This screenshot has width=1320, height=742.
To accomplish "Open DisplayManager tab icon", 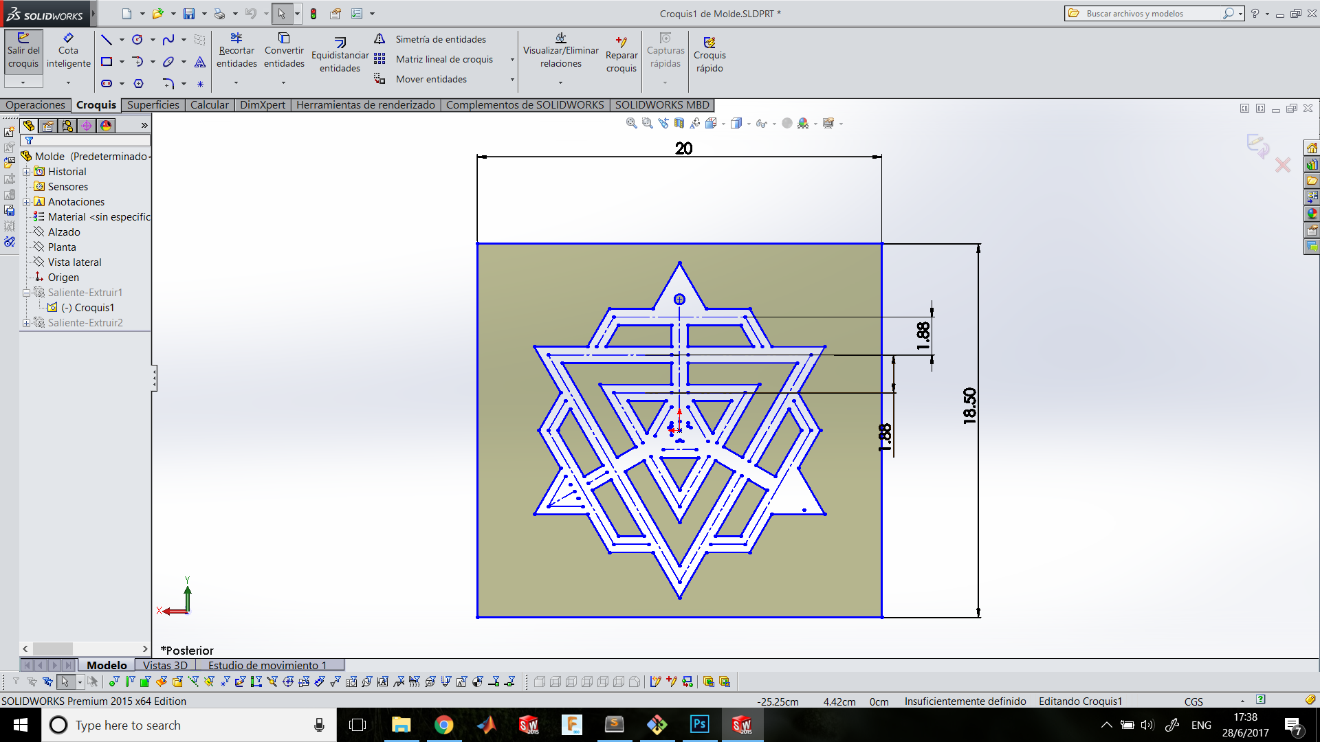I will (x=106, y=126).
